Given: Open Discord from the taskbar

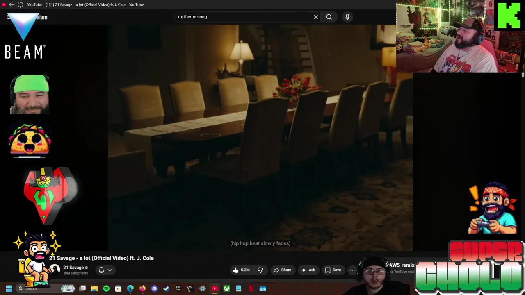Looking at the screenshot, I should tap(154, 288).
